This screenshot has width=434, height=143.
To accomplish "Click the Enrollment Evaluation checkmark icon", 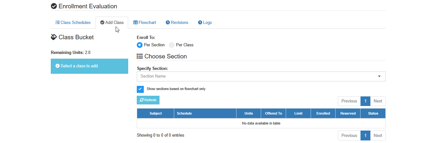I will point(54,6).
